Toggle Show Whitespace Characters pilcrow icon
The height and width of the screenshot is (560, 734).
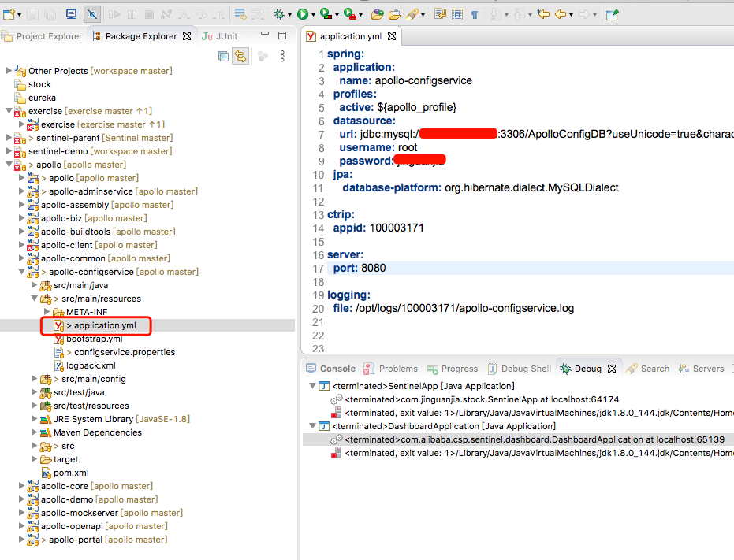click(x=474, y=14)
